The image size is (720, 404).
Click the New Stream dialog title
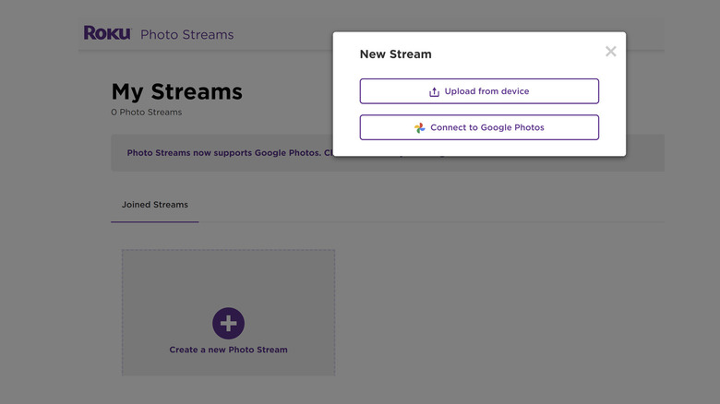coord(395,54)
